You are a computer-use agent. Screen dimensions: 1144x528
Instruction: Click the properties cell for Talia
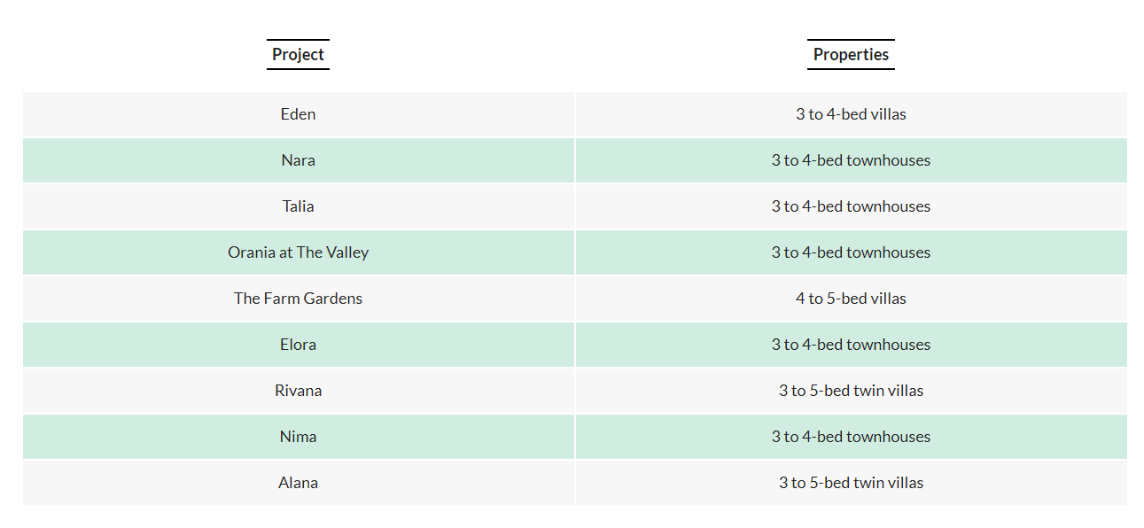851,206
